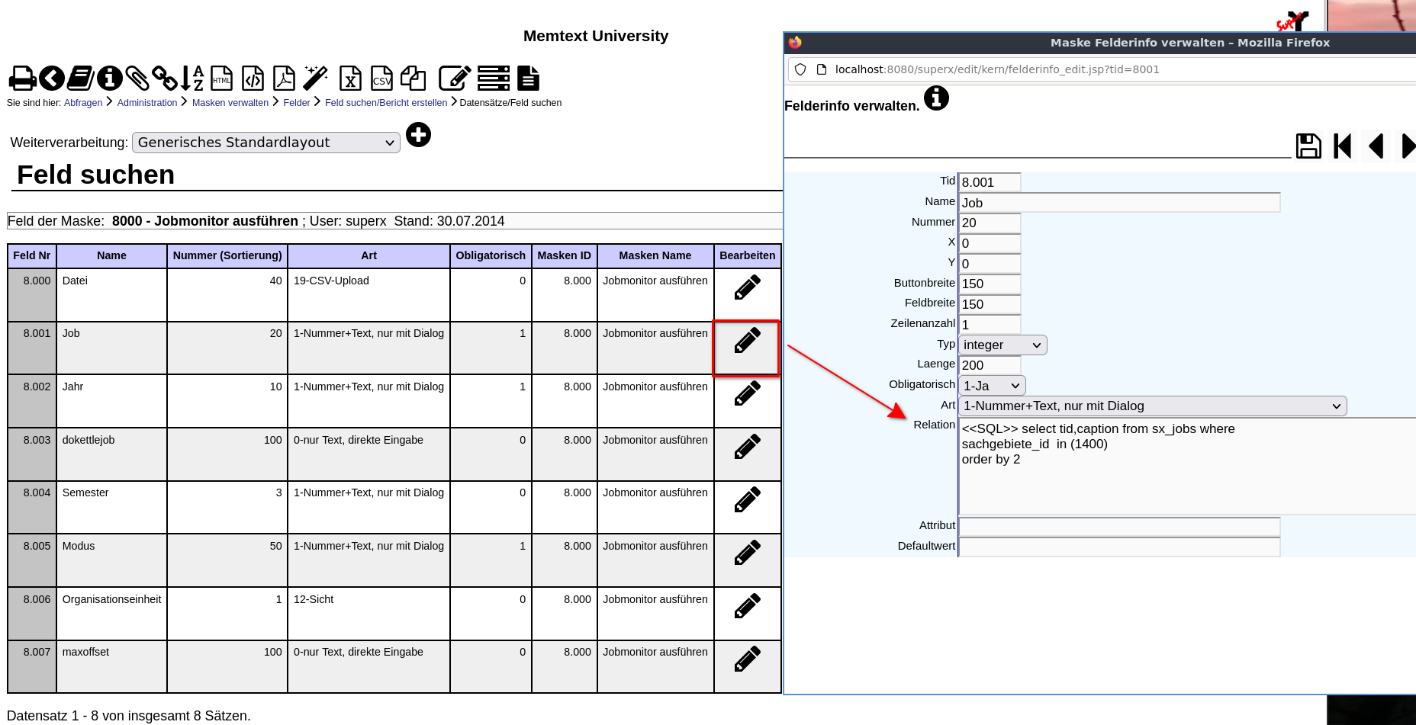Click the chain link icon

point(164,79)
